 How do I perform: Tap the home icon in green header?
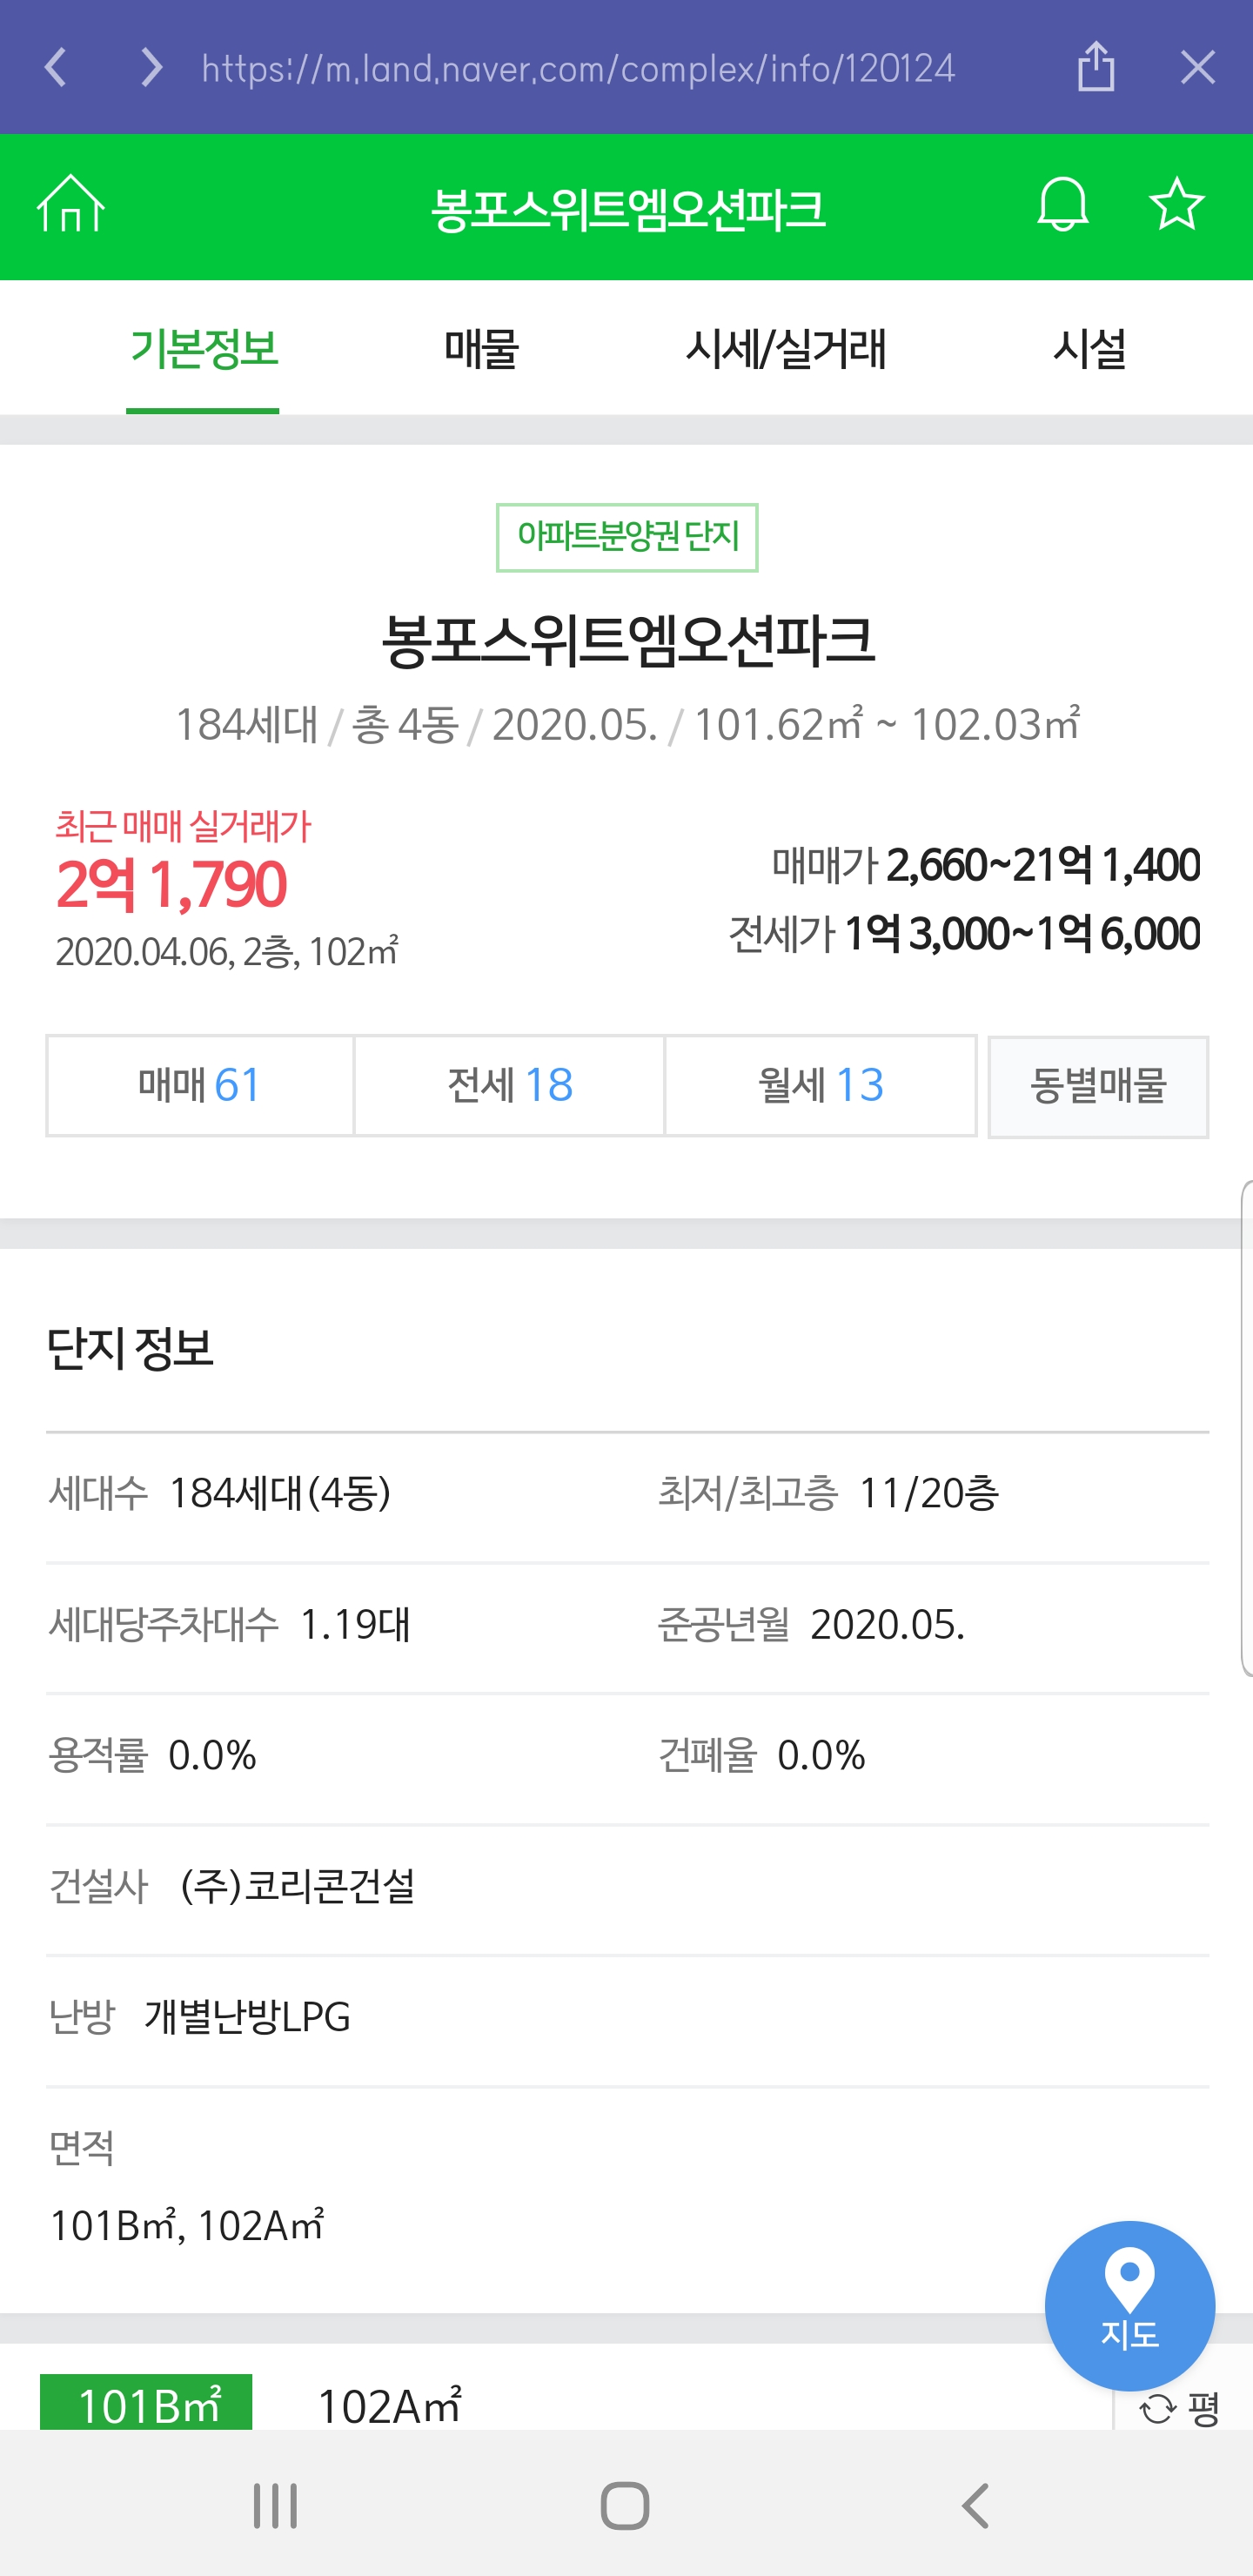coord(70,205)
